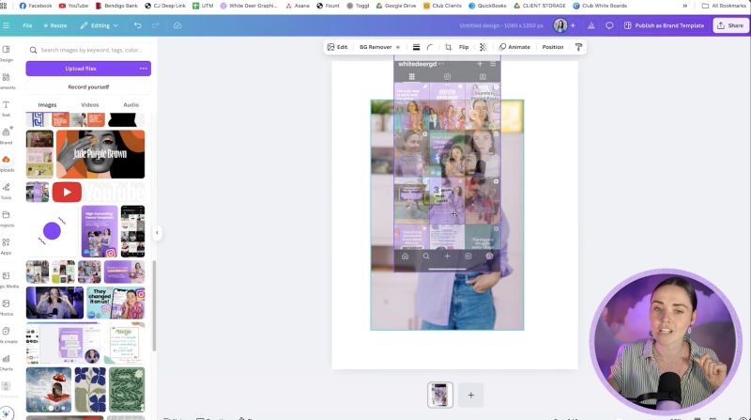751x420 pixels.
Task: Open the Uploads sidebar panel
Action: point(7,163)
